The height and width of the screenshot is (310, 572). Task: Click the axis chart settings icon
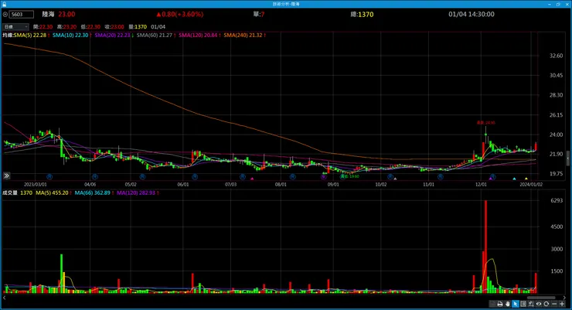click(x=531, y=304)
